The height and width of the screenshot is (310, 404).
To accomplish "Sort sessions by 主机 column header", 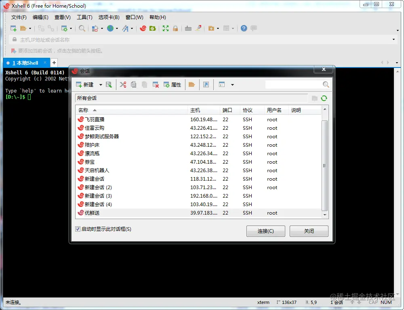I will point(204,110).
